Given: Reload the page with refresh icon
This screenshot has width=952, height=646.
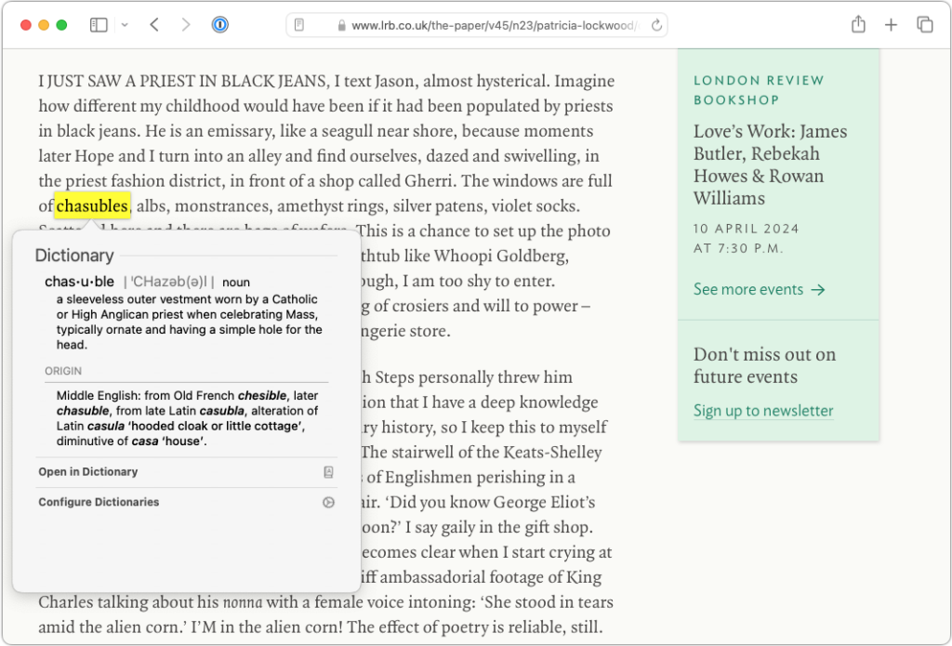Looking at the screenshot, I should coord(656,25).
